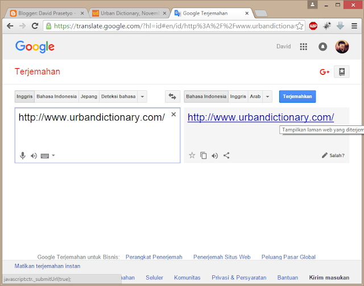364x286 pixels.
Task: Share the translation
Action: click(x=226, y=155)
